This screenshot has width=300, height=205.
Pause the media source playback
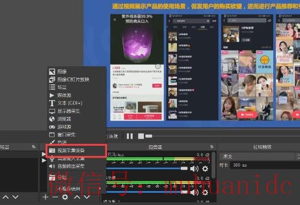tap(130, 136)
